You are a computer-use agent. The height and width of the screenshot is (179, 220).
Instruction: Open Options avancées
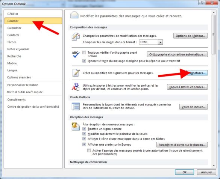[x=33, y=77]
